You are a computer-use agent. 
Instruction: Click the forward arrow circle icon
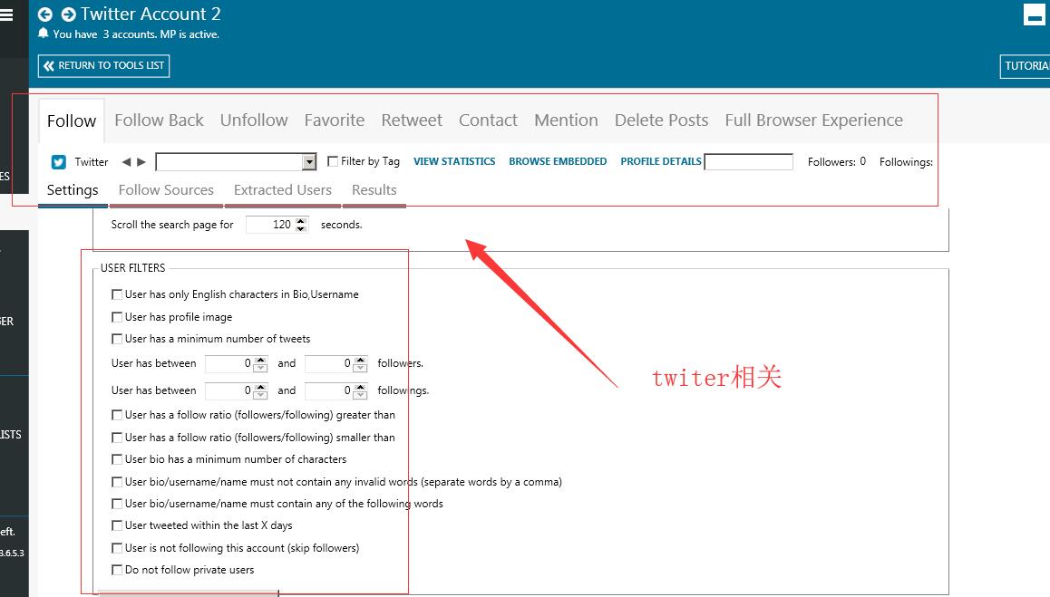68,14
